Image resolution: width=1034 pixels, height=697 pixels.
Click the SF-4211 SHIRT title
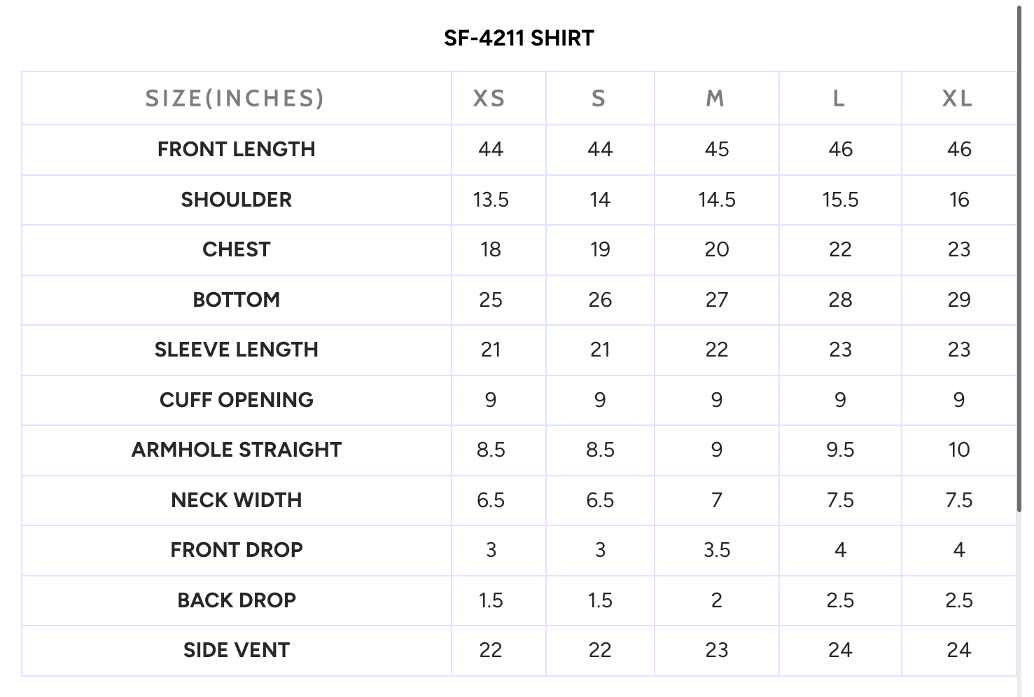(x=519, y=38)
